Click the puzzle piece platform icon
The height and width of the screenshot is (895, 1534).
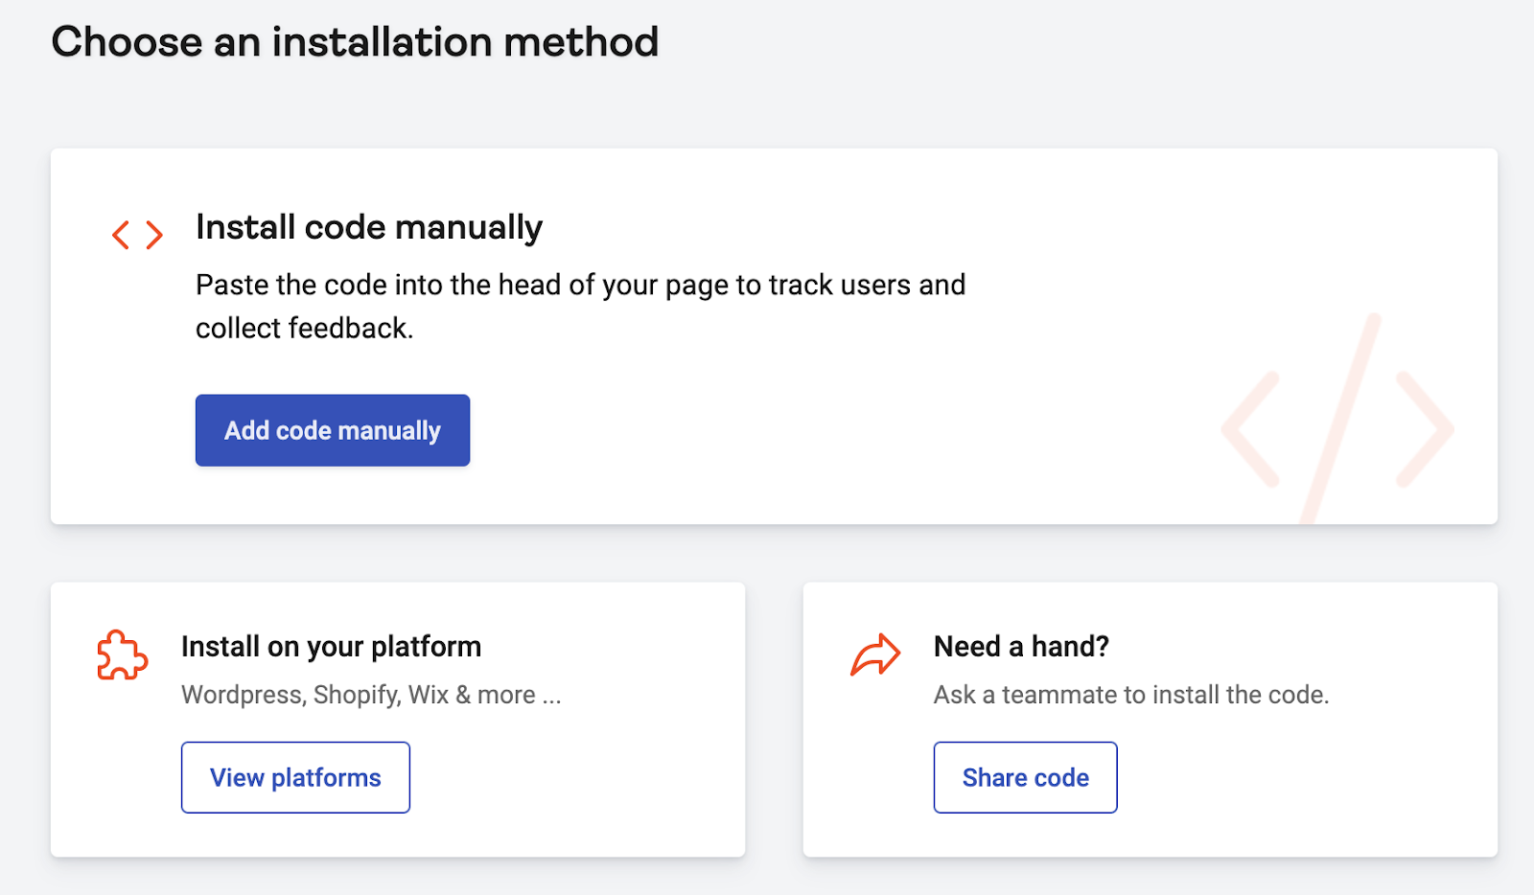122,655
